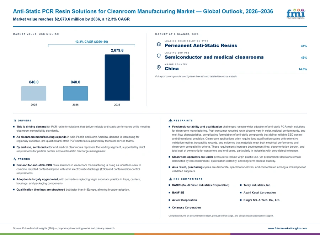Click Asahi Kasei Corporation competitor entry

pyautogui.click(x=260, y=193)
